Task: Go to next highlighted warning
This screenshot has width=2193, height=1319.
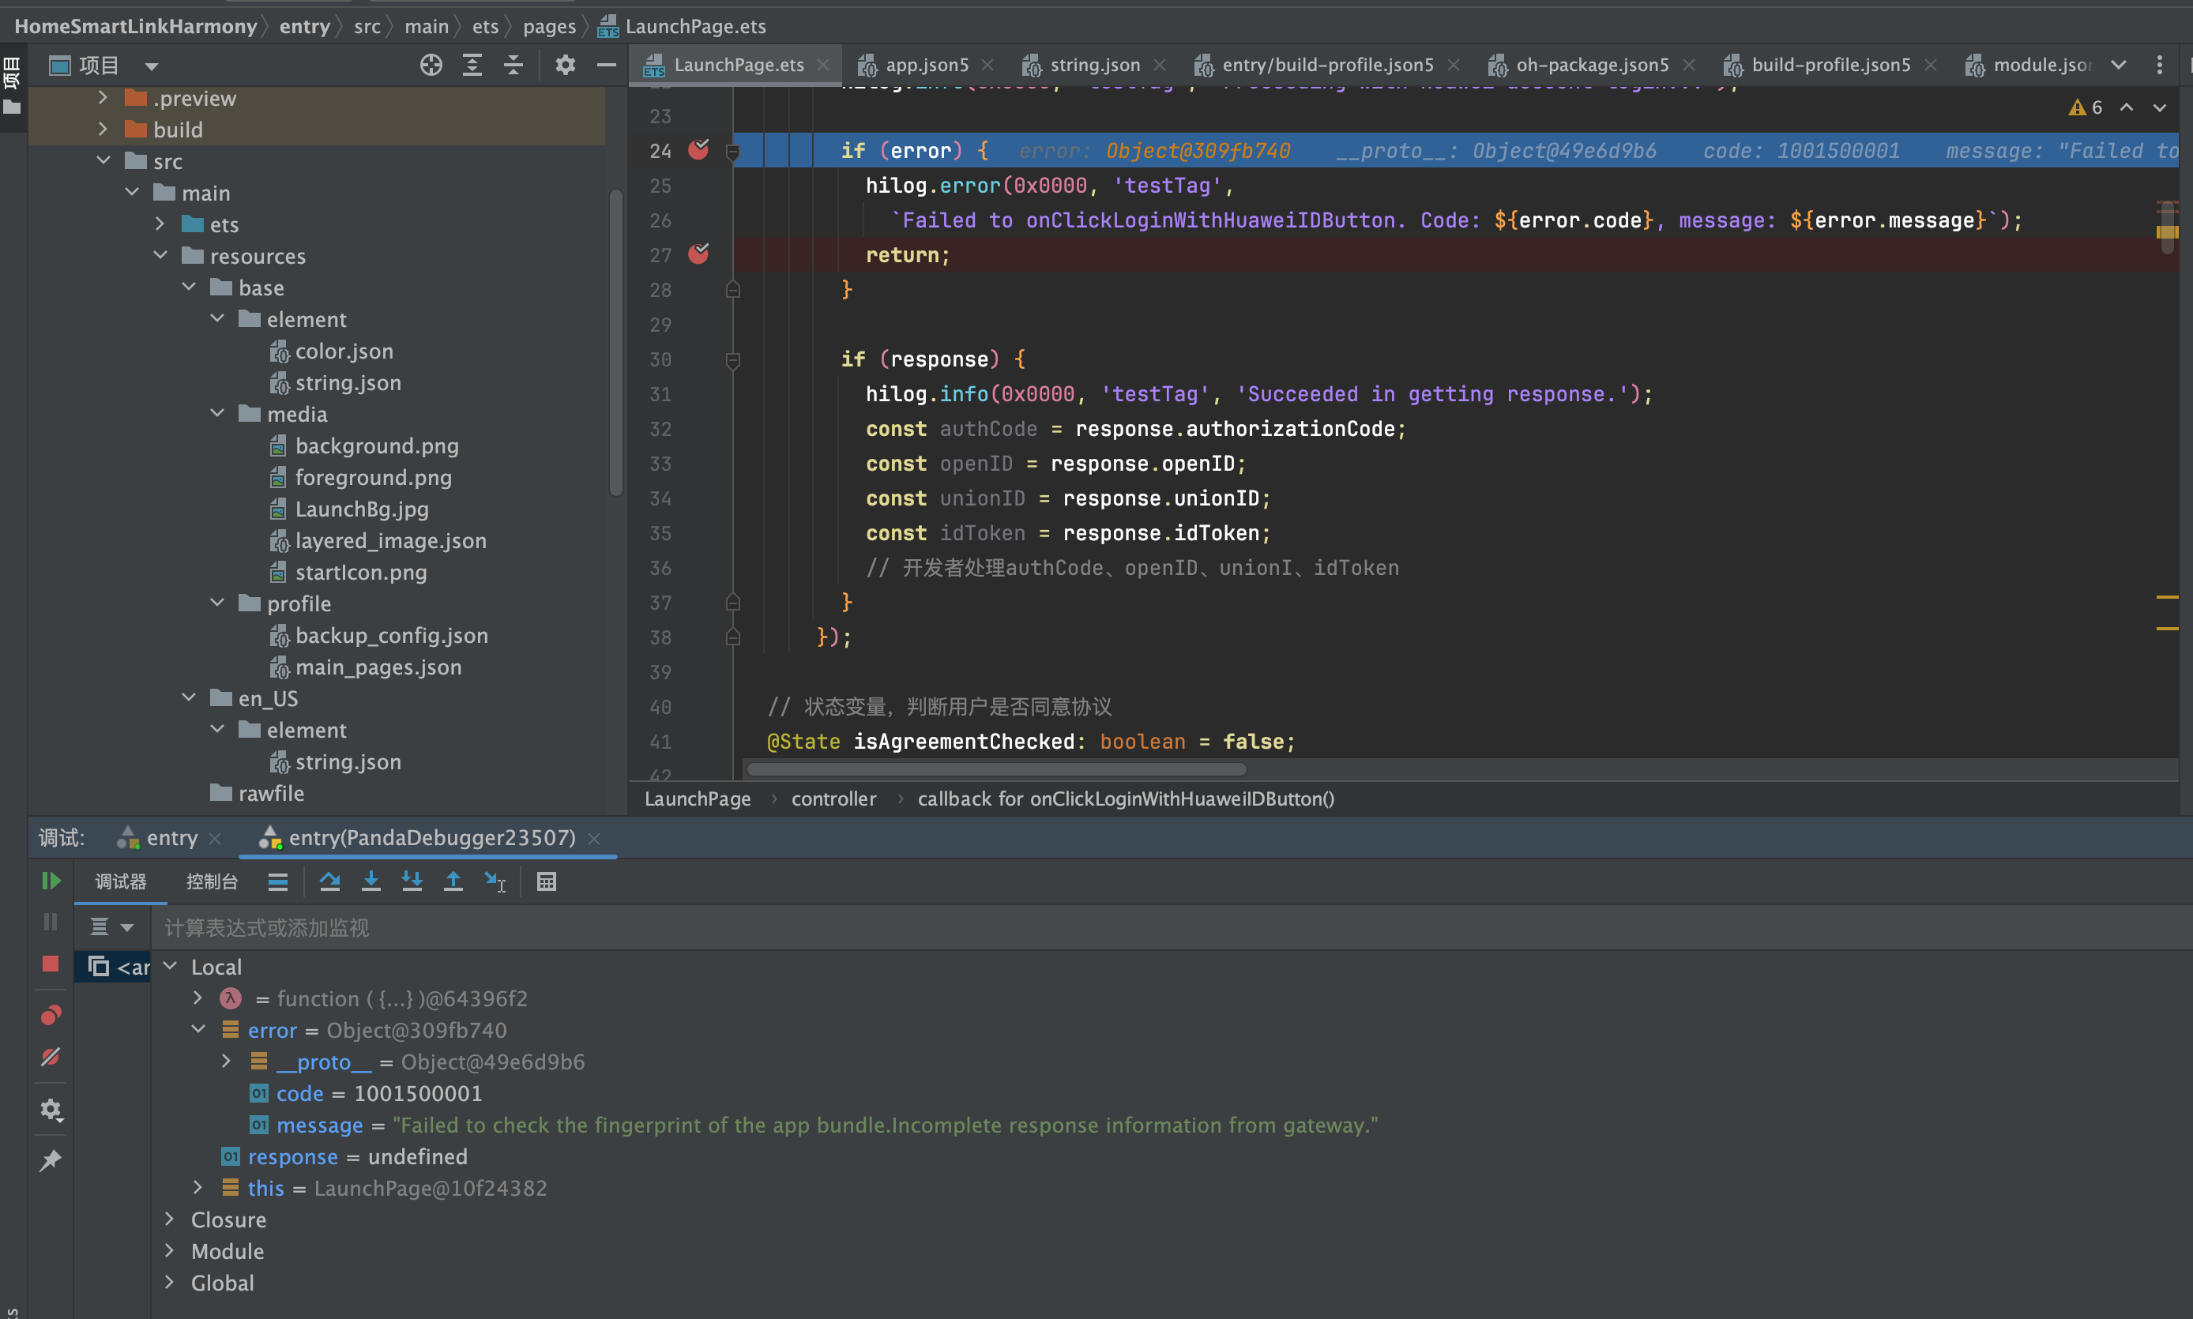Action: [2159, 107]
